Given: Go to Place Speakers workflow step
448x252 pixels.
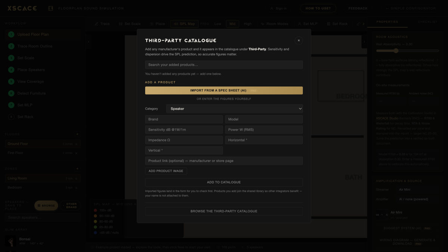Looking at the screenshot, I should tap(43, 70).
